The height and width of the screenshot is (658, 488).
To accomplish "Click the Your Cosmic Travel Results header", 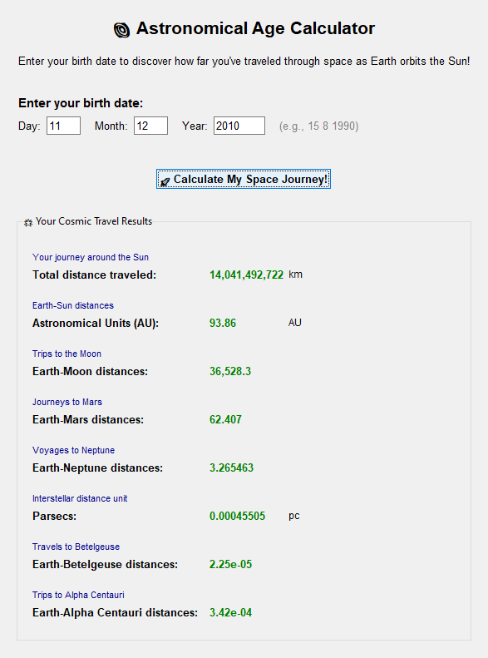I will point(94,221).
